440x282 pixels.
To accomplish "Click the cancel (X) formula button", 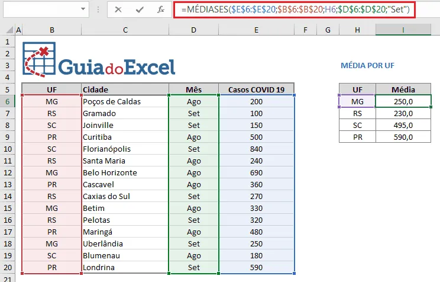I will click(x=118, y=9).
